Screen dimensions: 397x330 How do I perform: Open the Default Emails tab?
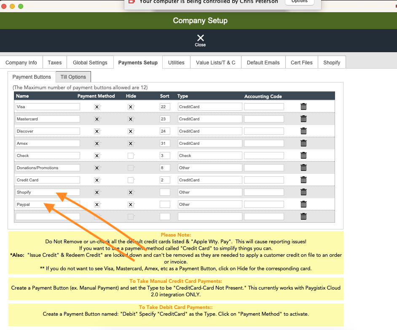(x=263, y=62)
